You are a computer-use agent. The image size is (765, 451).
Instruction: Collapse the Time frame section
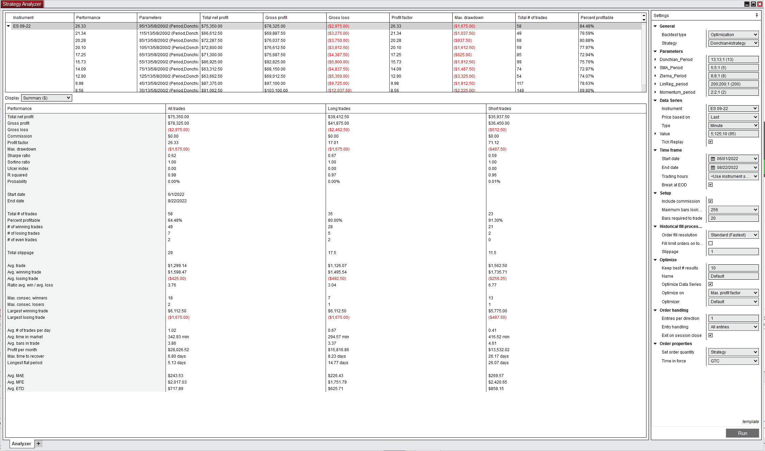click(x=655, y=150)
